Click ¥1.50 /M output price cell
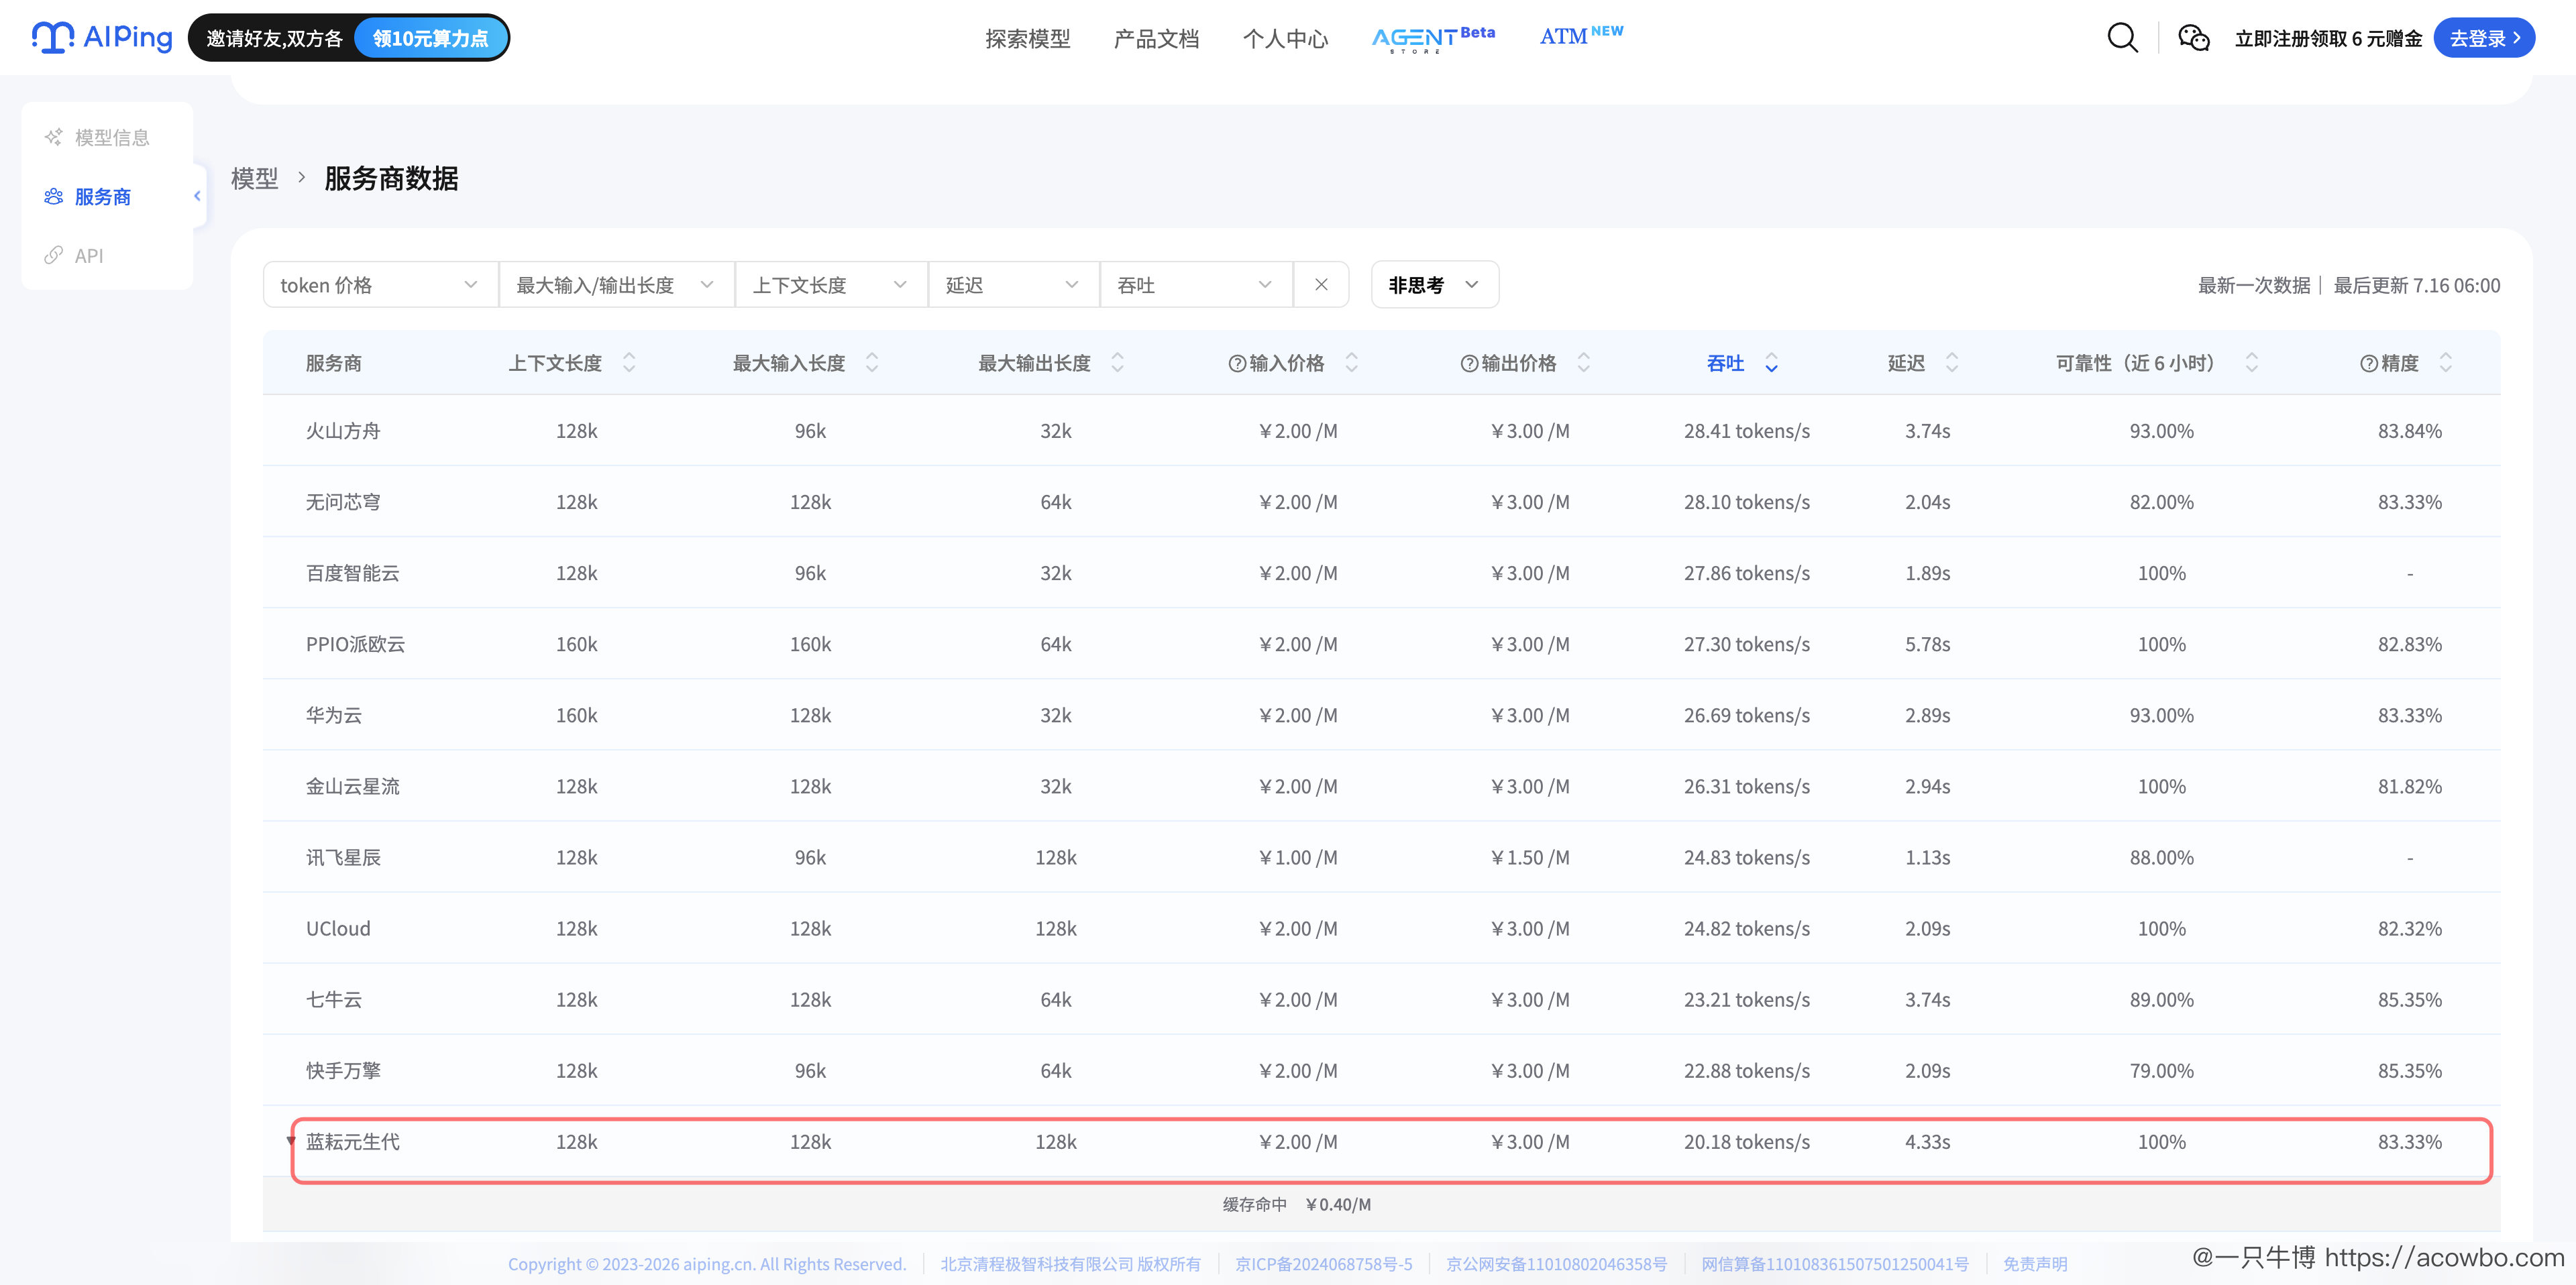Image resolution: width=2576 pixels, height=1285 pixels. click(1530, 857)
